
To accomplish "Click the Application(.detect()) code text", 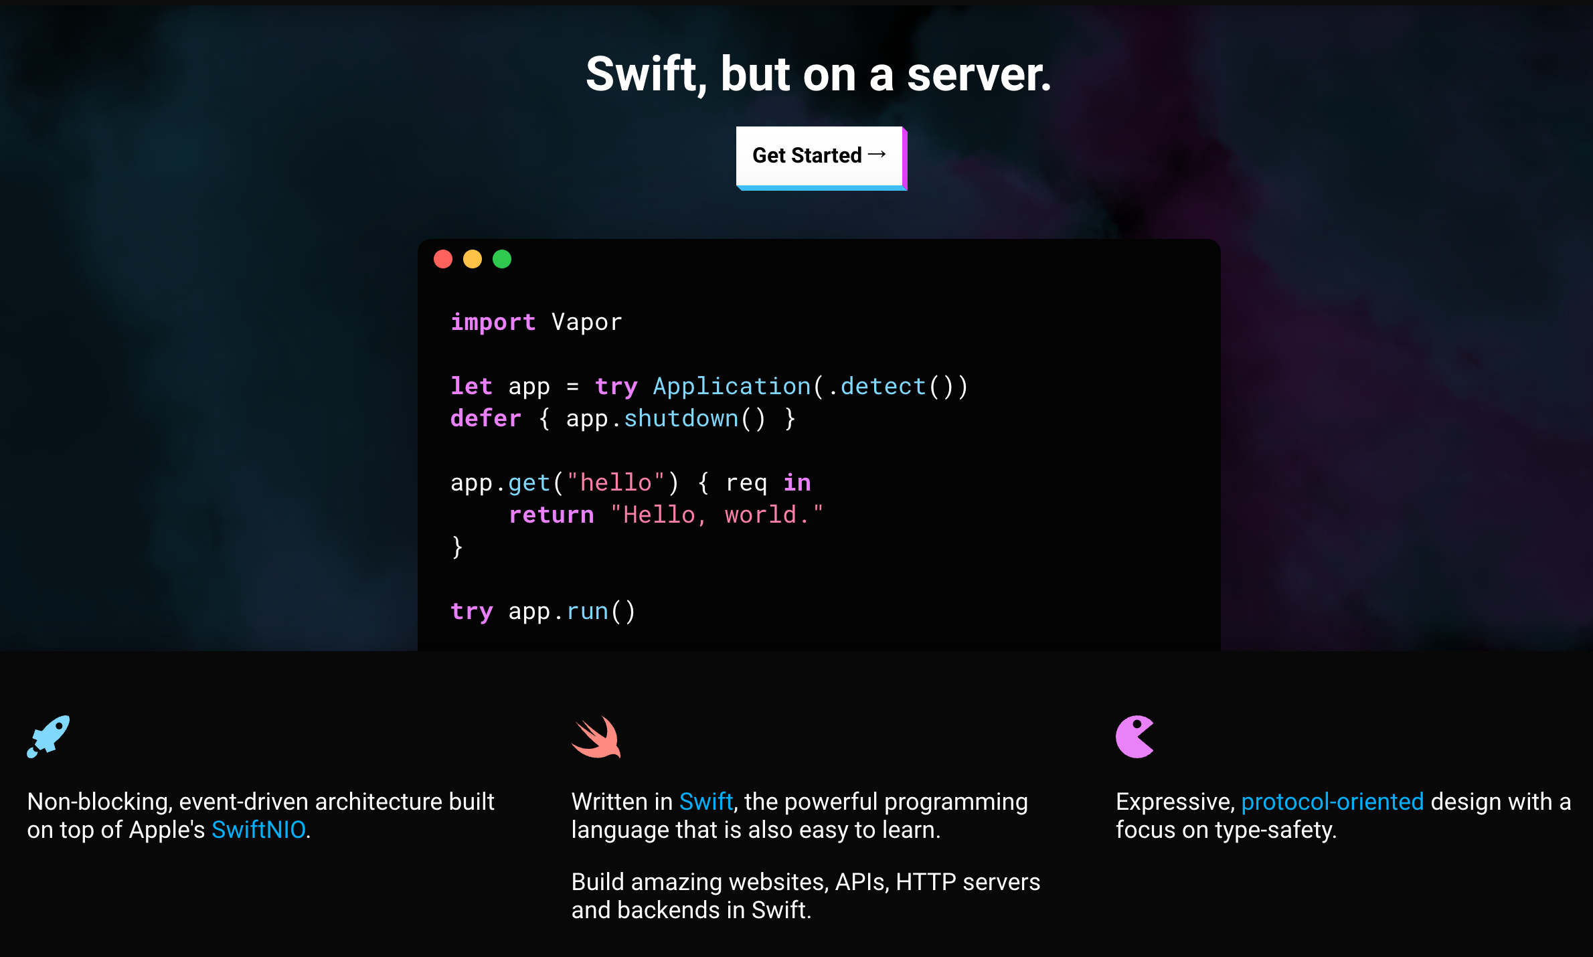I will click(x=810, y=387).
